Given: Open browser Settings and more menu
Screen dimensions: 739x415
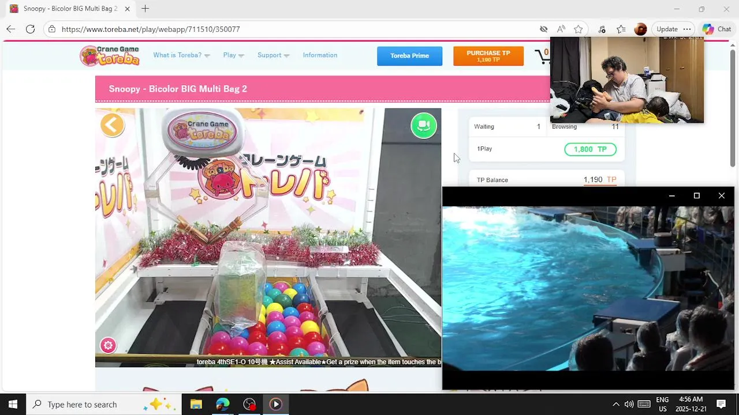Looking at the screenshot, I should coord(686,29).
